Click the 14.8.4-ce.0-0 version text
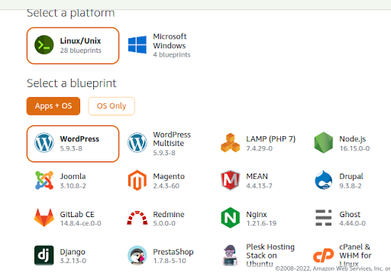This screenshot has width=391, height=276. tap(81, 223)
